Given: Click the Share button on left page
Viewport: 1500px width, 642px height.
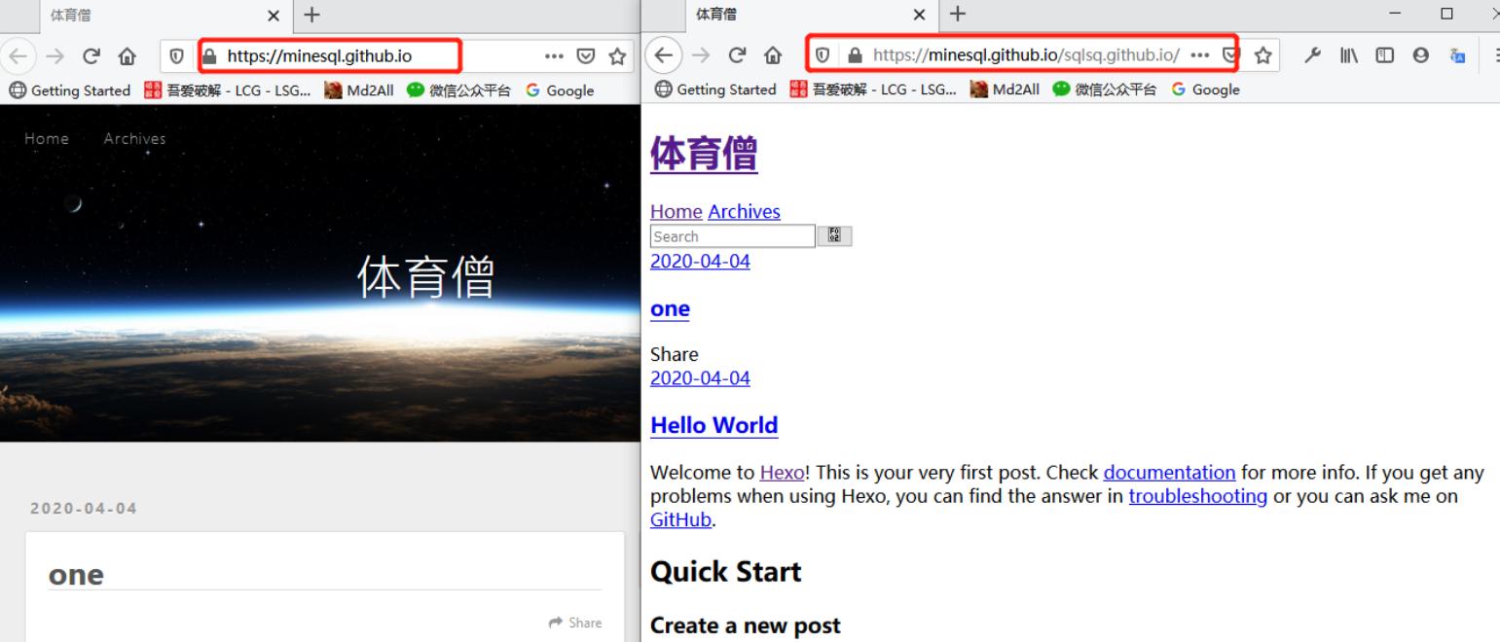Looking at the screenshot, I should tap(575, 623).
